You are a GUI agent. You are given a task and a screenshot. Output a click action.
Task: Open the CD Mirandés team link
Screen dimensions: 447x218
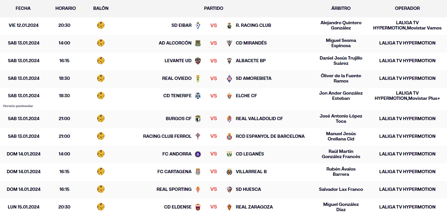(251, 43)
